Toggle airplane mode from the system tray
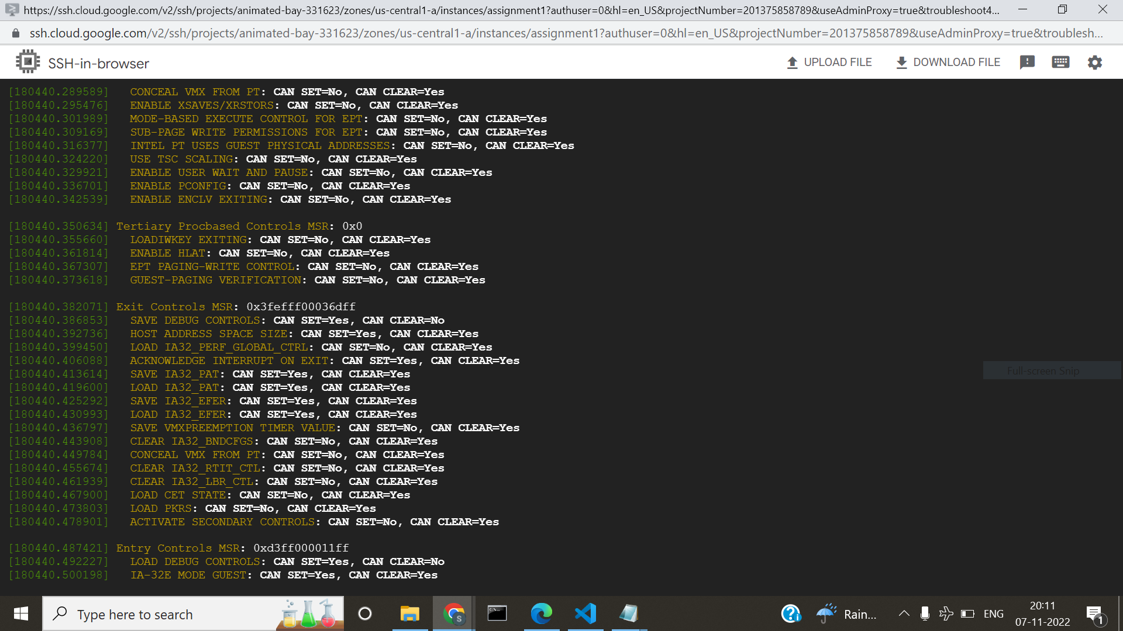Viewport: 1123px width, 631px height. tap(946, 613)
